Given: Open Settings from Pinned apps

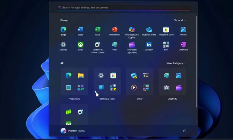Looking at the screenshot, I should pyautogui.click(x=63, y=46).
